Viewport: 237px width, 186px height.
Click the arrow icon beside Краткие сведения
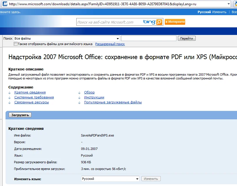10,93
